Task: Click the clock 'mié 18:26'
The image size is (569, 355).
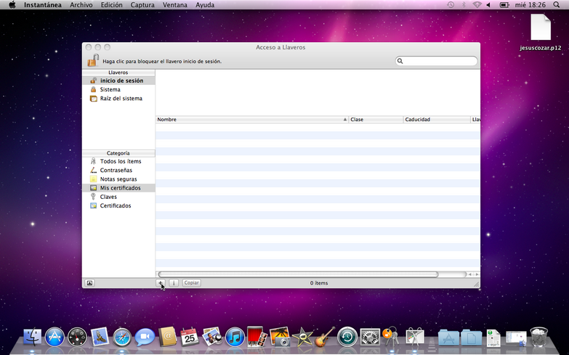Action: (530, 4)
